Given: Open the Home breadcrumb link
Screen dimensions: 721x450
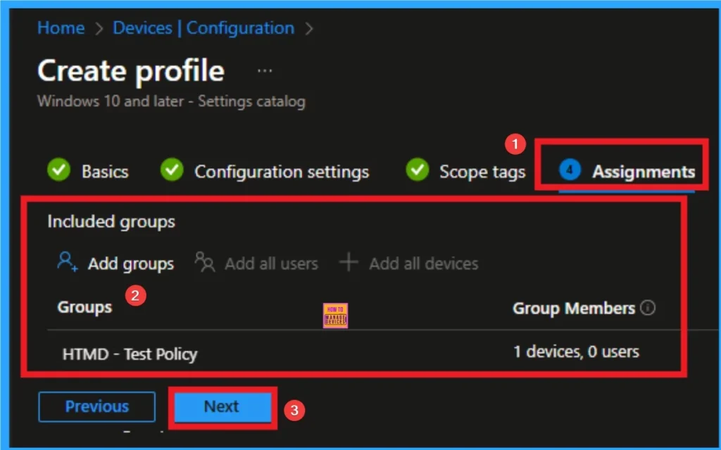Looking at the screenshot, I should coord(61,27).
